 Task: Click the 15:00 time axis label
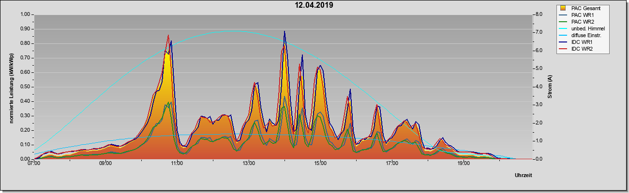click(x=320, y=164)
